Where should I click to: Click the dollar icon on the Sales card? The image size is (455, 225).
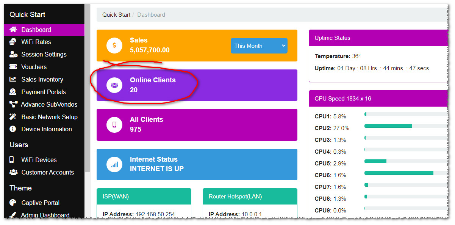click(x=114, y=45)
